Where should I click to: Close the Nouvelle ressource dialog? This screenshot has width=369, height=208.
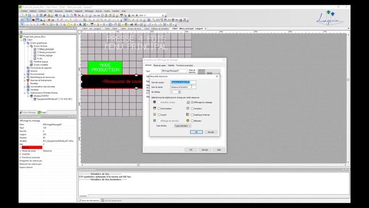click(x=217, y=76)
